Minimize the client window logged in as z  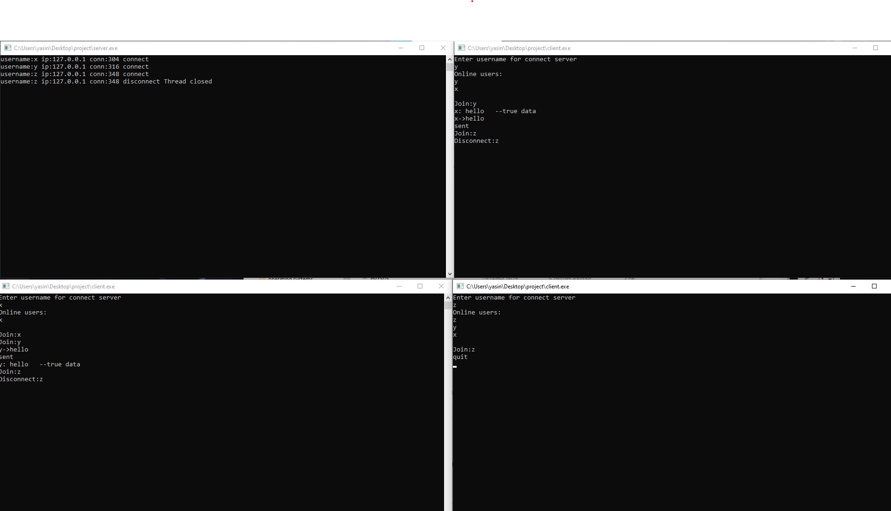853,286
